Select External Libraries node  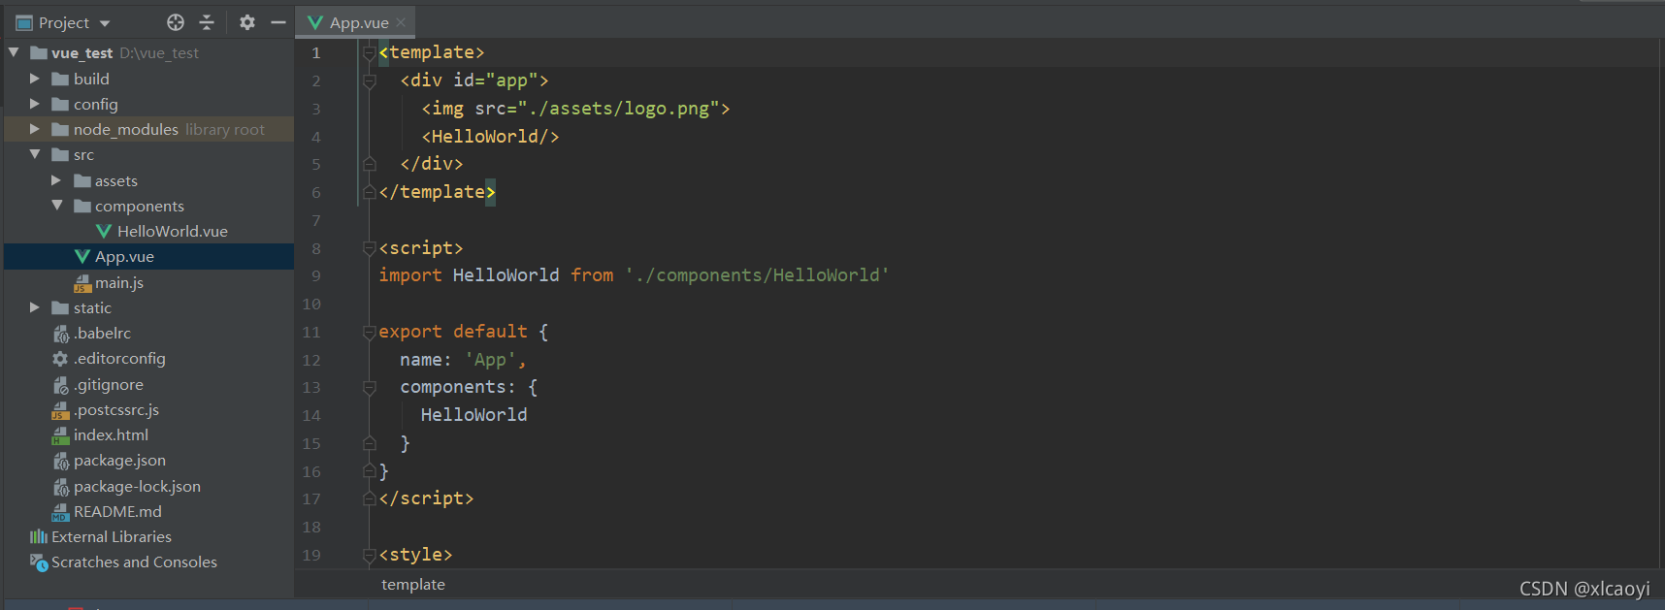(x=112, y=536)
